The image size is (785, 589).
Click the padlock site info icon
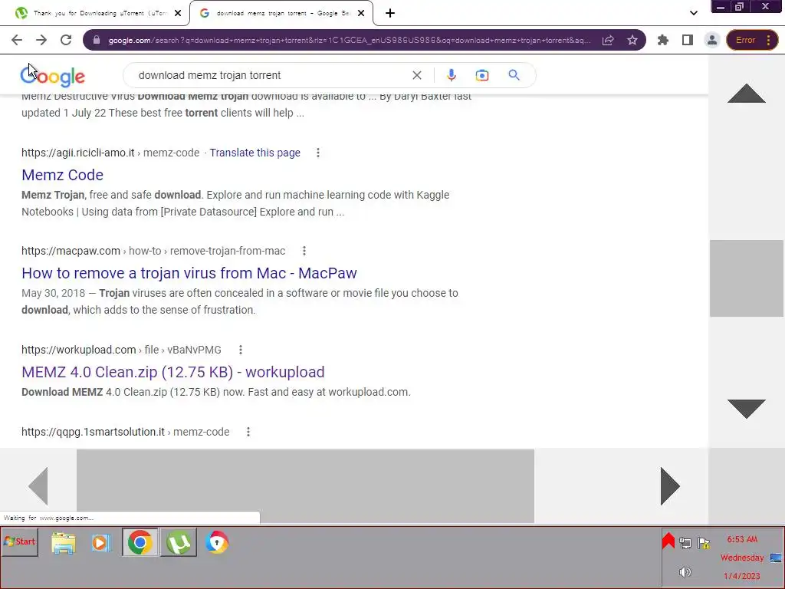pyautogui.click(x=97, y=40)
